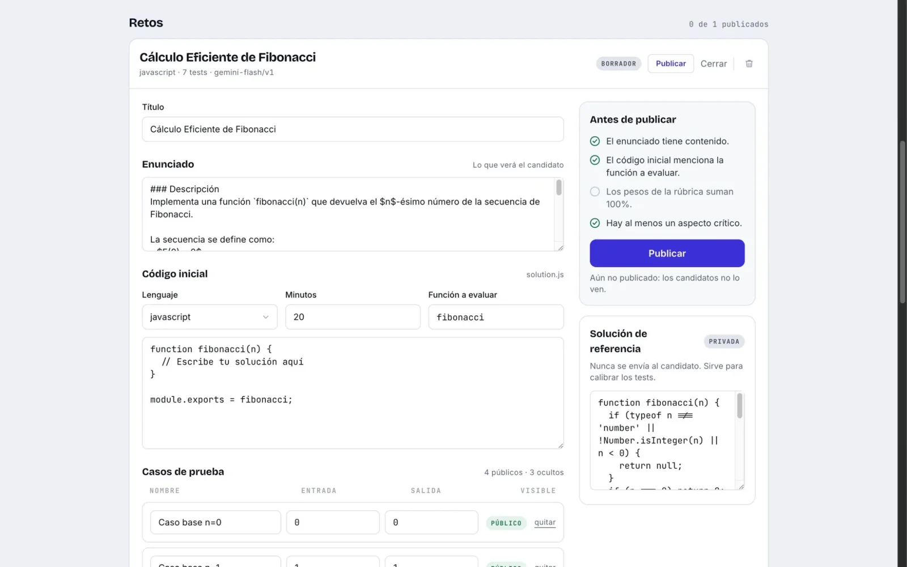The height and width of the screenshot is (567, 907).
Task: Click the NOMBRE column header
Action: 164,491
